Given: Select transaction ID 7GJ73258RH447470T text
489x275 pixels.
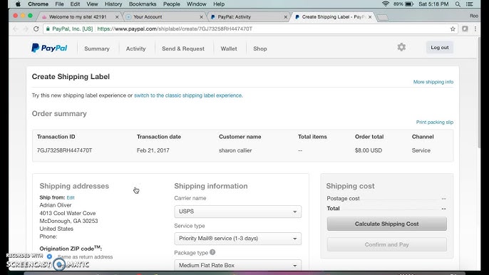Looking at the screenshot, I should tap(65, 150).
